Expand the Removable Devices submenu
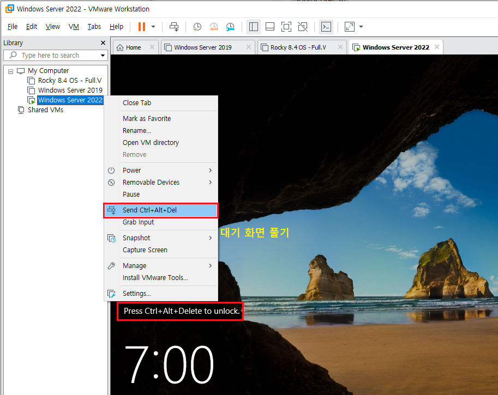The width and height of the screenshot is (498, 395). [x=161, y=183]
